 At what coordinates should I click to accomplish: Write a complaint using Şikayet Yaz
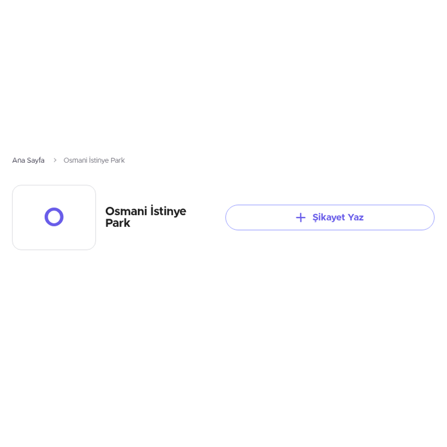(330, 218)
